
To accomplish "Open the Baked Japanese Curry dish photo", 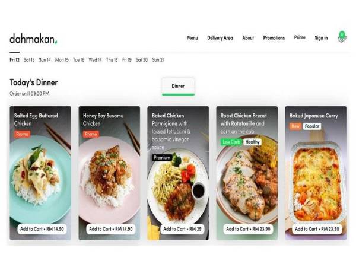I will (317, 182).
